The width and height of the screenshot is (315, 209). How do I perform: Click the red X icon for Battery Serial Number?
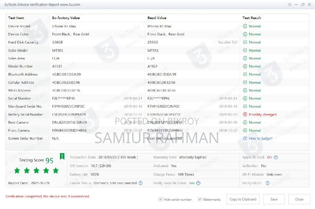click(245, 114)
